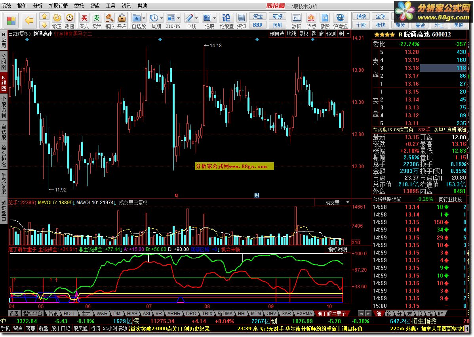Click 删自选 remove from watchlist
This screenshot has width=474, height=337.
pyautogui.click(x=277, y=34)
